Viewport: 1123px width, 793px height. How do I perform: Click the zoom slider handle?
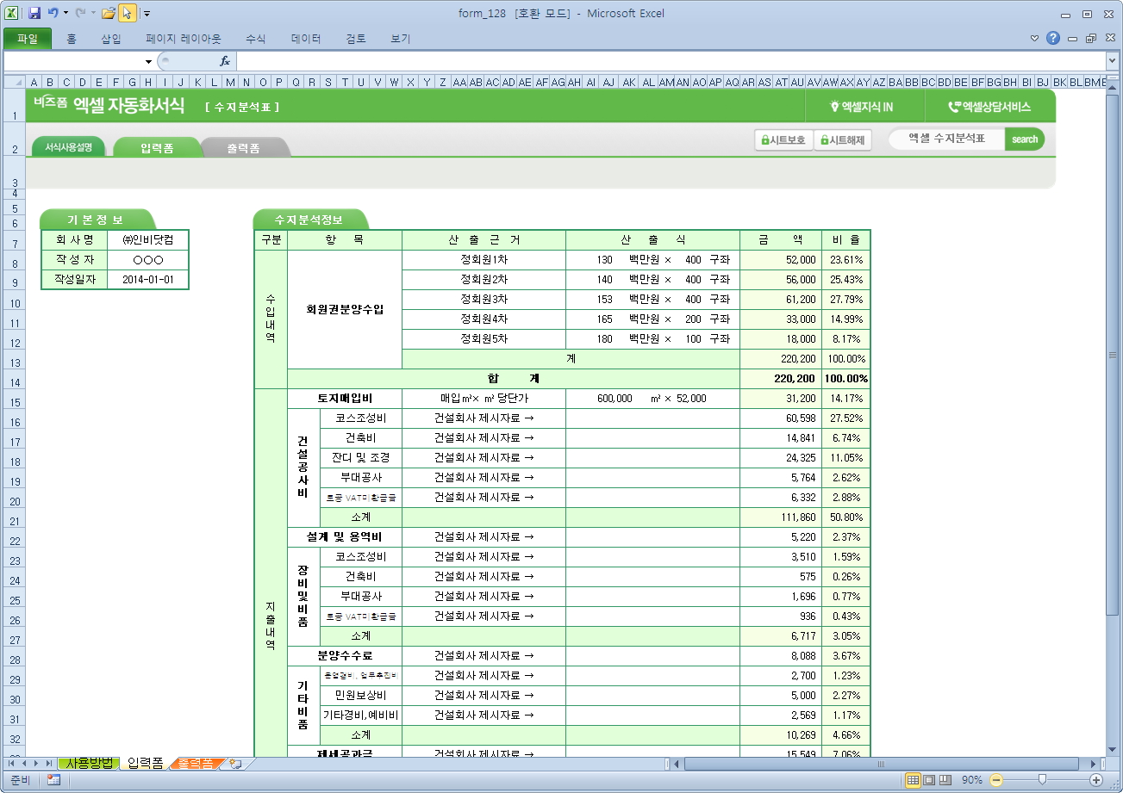[x=1042, y=780]
